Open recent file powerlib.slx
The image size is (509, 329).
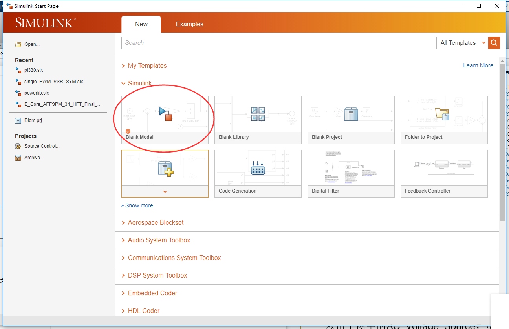tap(37, 93)
